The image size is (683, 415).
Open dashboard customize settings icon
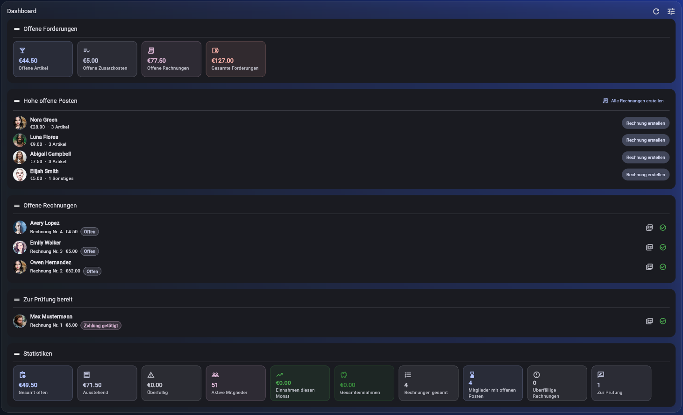click(671, 11)
